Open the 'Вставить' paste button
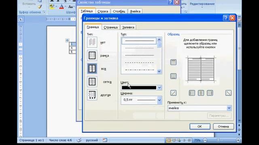This screenshot has width=259, height=145. pyautogui.click(x=29, y=4)
